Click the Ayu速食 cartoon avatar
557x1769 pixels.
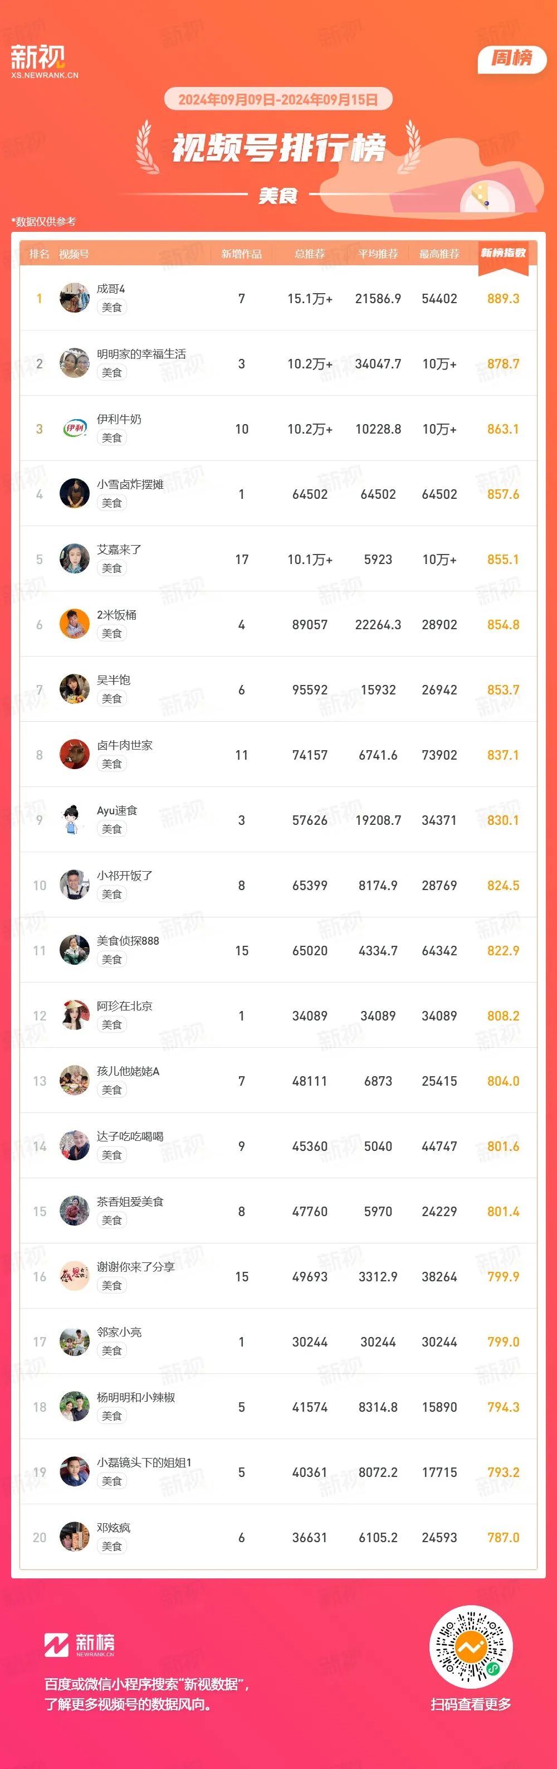(75, 819)
